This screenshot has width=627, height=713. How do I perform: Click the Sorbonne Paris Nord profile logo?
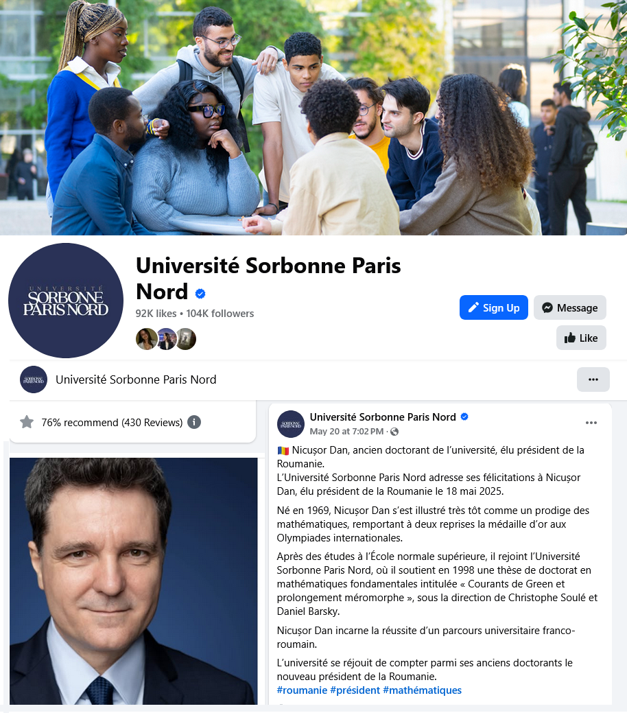(x=66, y=300)
